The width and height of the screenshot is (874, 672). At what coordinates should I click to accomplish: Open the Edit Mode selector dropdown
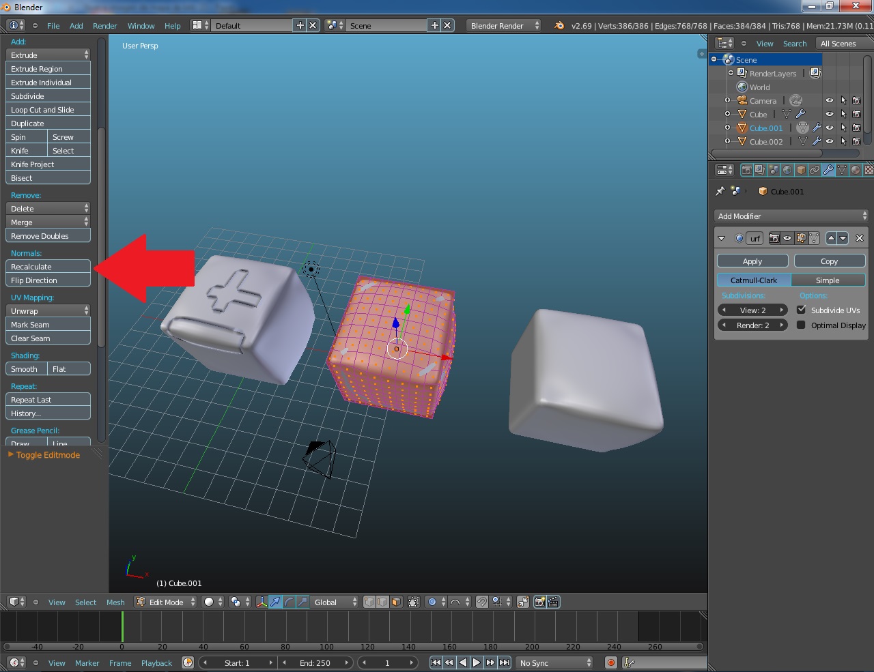(166, 602)
